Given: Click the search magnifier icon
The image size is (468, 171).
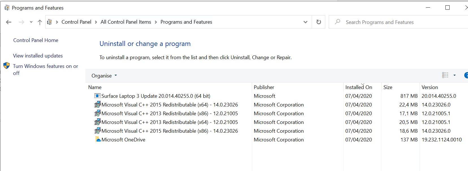Looking at the screenshot, I should pos(337,22).
